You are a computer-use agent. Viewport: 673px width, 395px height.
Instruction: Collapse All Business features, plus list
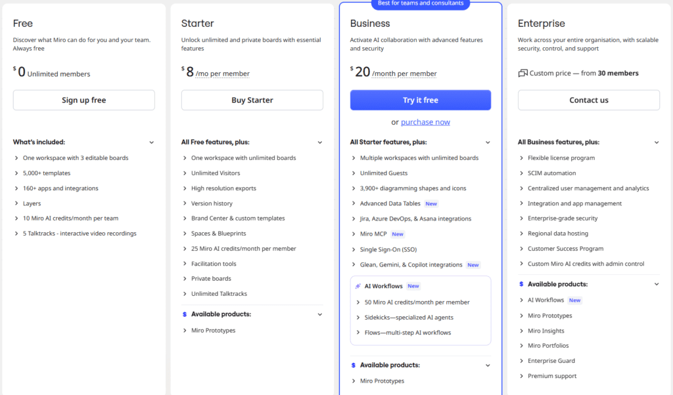pos(656,142)
